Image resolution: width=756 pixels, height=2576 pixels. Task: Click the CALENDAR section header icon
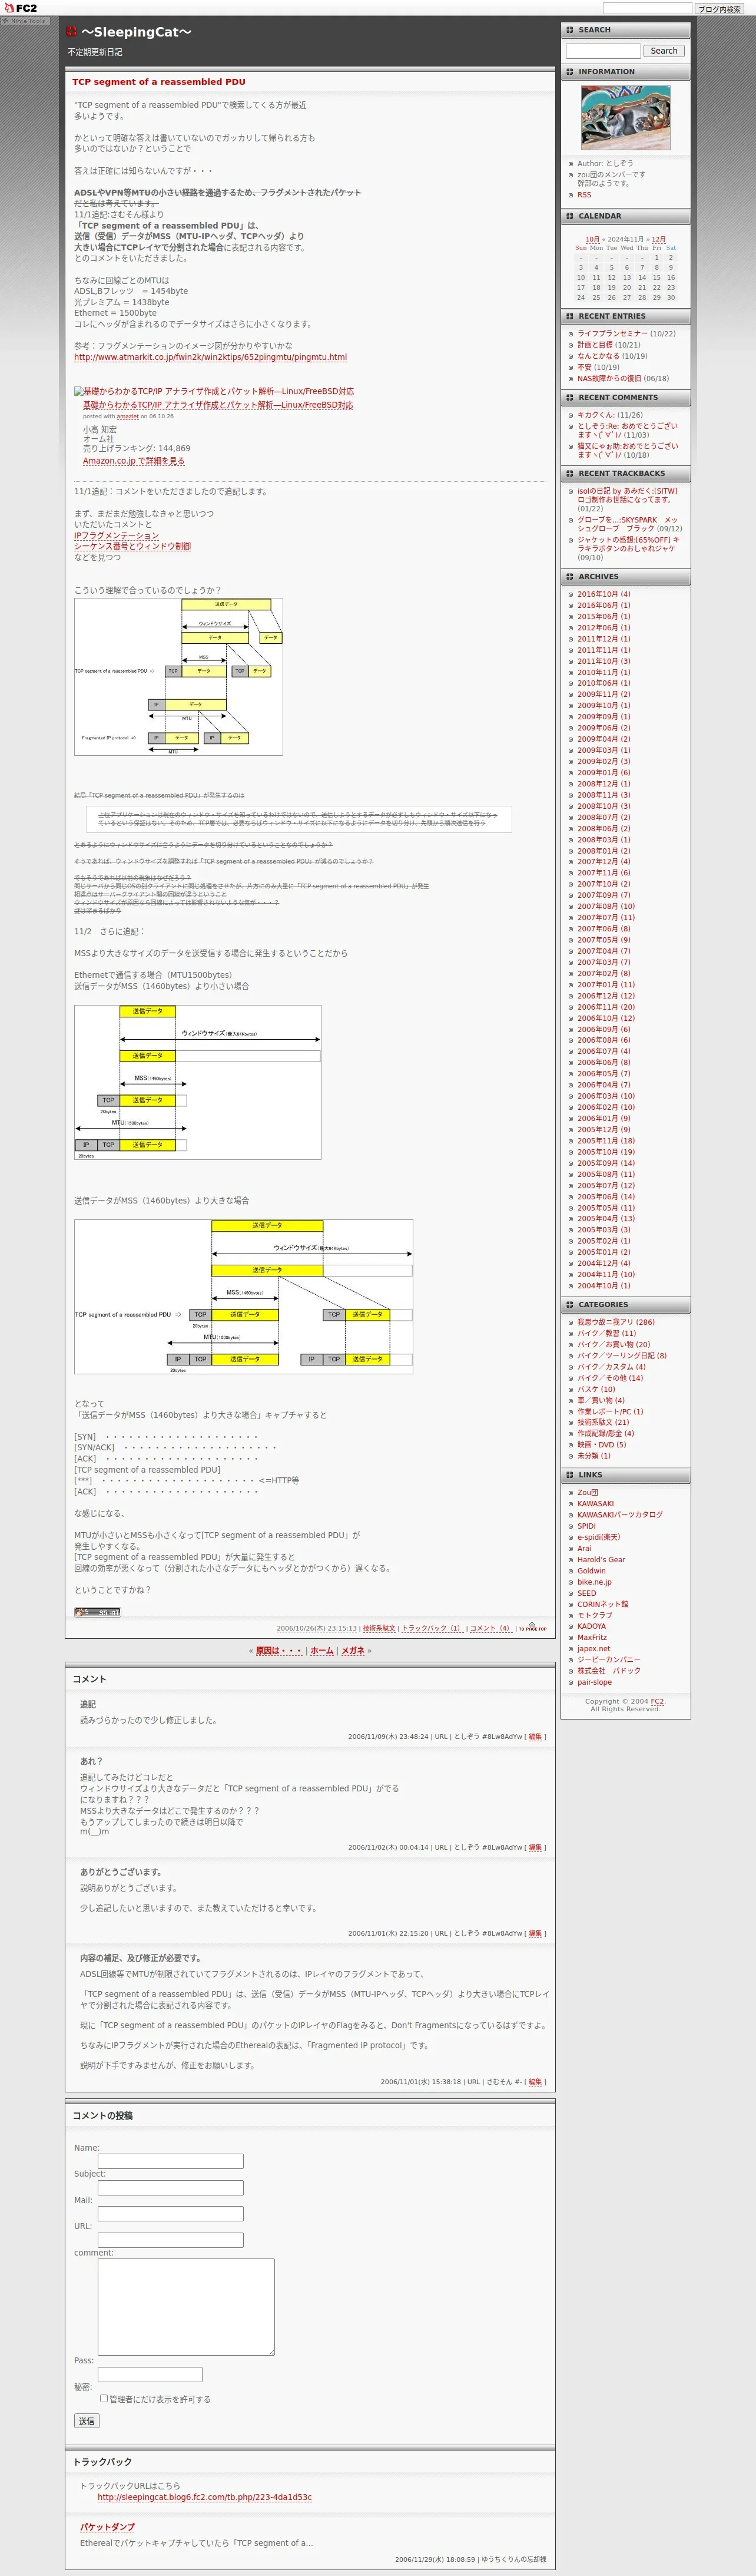tap(570, 216)
